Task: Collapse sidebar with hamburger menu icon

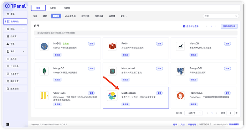Action: [8, 125]
